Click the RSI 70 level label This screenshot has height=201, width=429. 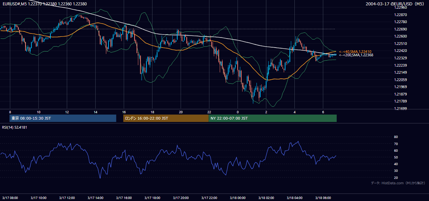tap(396, 144)
